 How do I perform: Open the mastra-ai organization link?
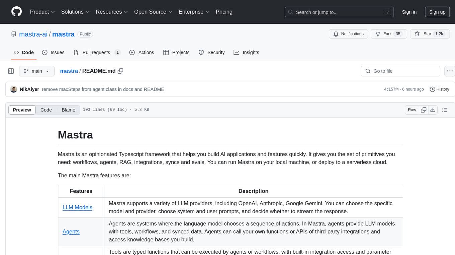pyautogui.click(x=33, y=34)
